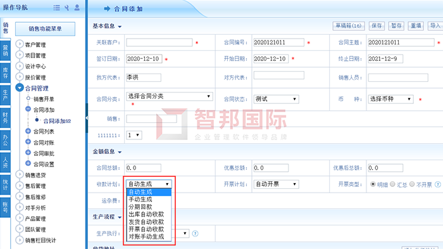Click the plus icon beside 合同设置
Viewport: 443px width, 249px height.
(28, 163)
